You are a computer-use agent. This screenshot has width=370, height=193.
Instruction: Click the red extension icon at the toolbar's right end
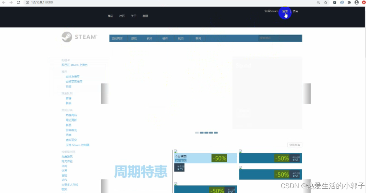[x=363, y=3]
